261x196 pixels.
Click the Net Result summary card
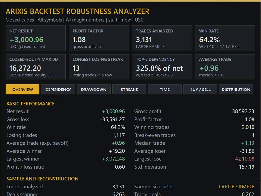click(36, 38)
